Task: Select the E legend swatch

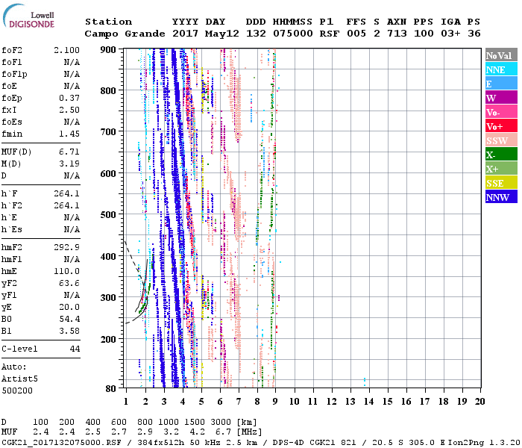Action: coord(501,84)
